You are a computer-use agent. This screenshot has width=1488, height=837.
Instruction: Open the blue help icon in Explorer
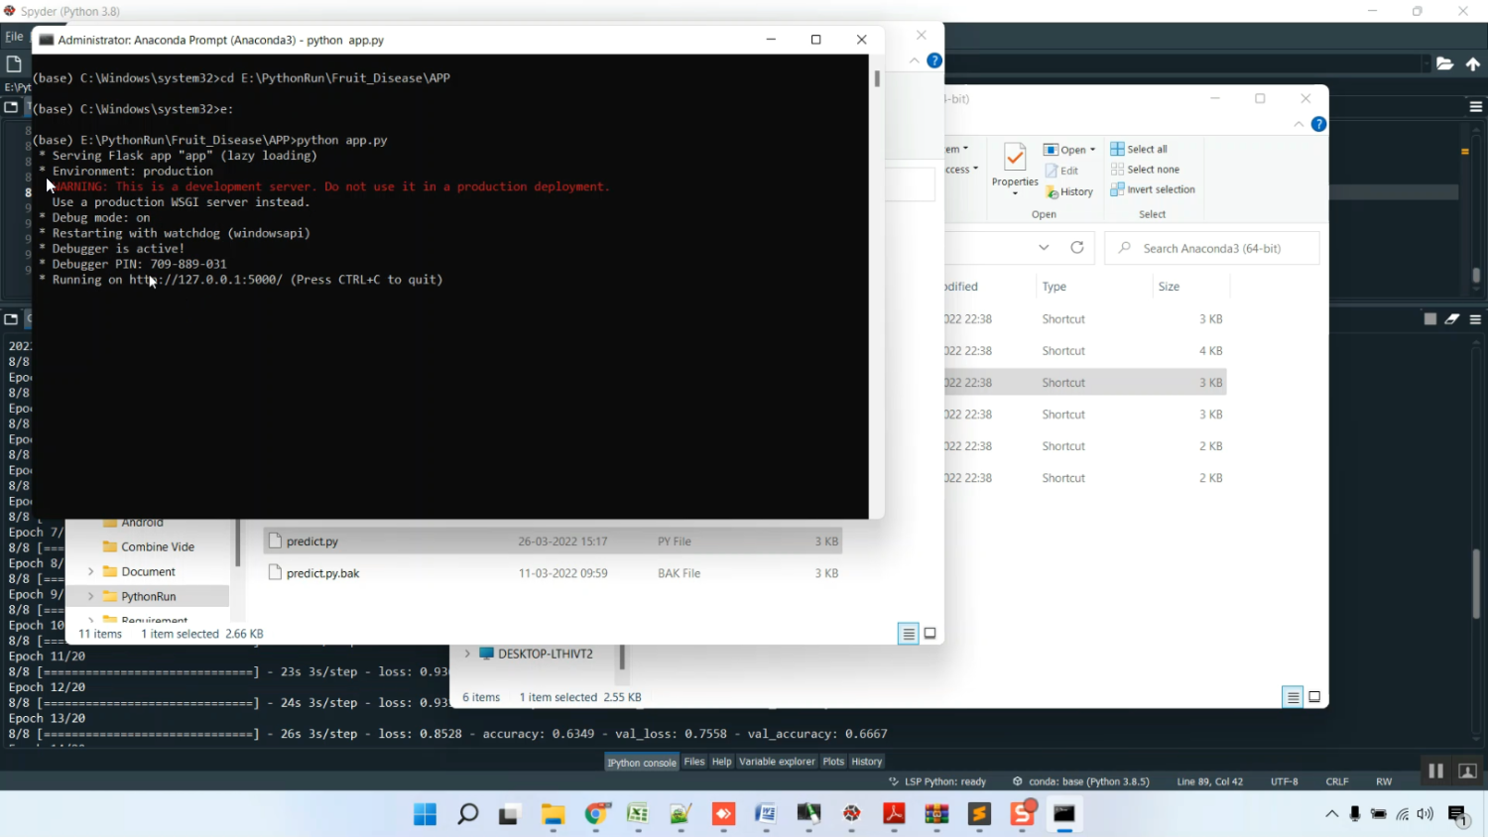(x=1318, y=124)
